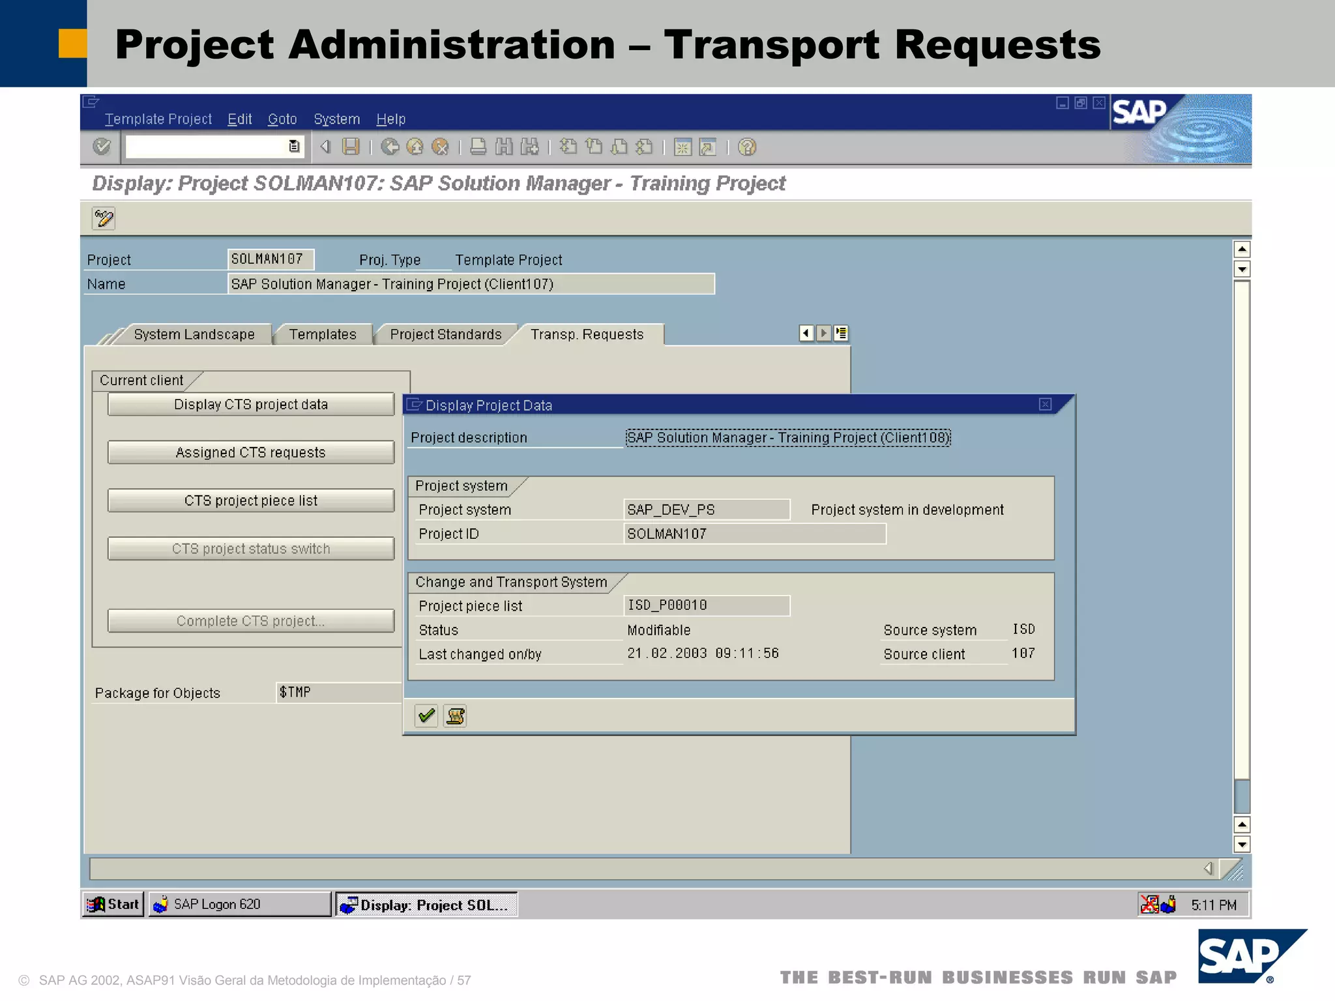
Task: Click CTS project status switch button
Action: (x=251, y=549)
